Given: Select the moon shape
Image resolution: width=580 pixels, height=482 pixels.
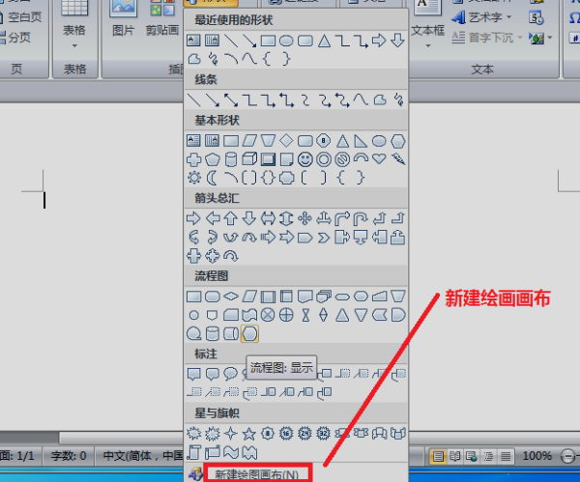Looking at the screenshot, I should click(x=212, y=178).
